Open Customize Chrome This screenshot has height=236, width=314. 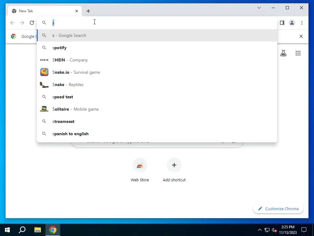(278, 209)
